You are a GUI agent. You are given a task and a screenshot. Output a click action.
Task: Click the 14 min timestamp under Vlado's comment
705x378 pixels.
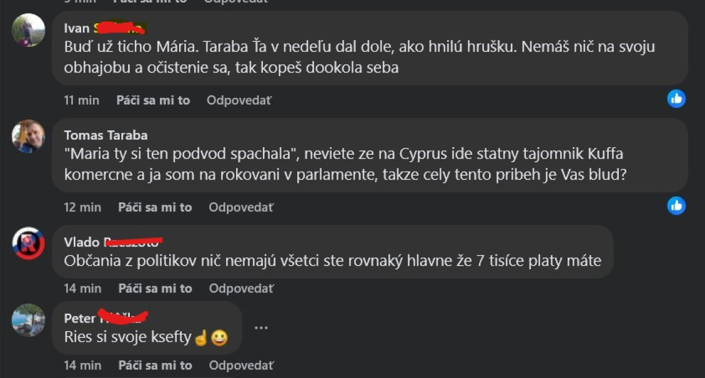[82, 288]
